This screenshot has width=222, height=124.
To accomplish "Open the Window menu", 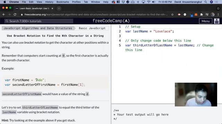I will (x=95, y=2).
